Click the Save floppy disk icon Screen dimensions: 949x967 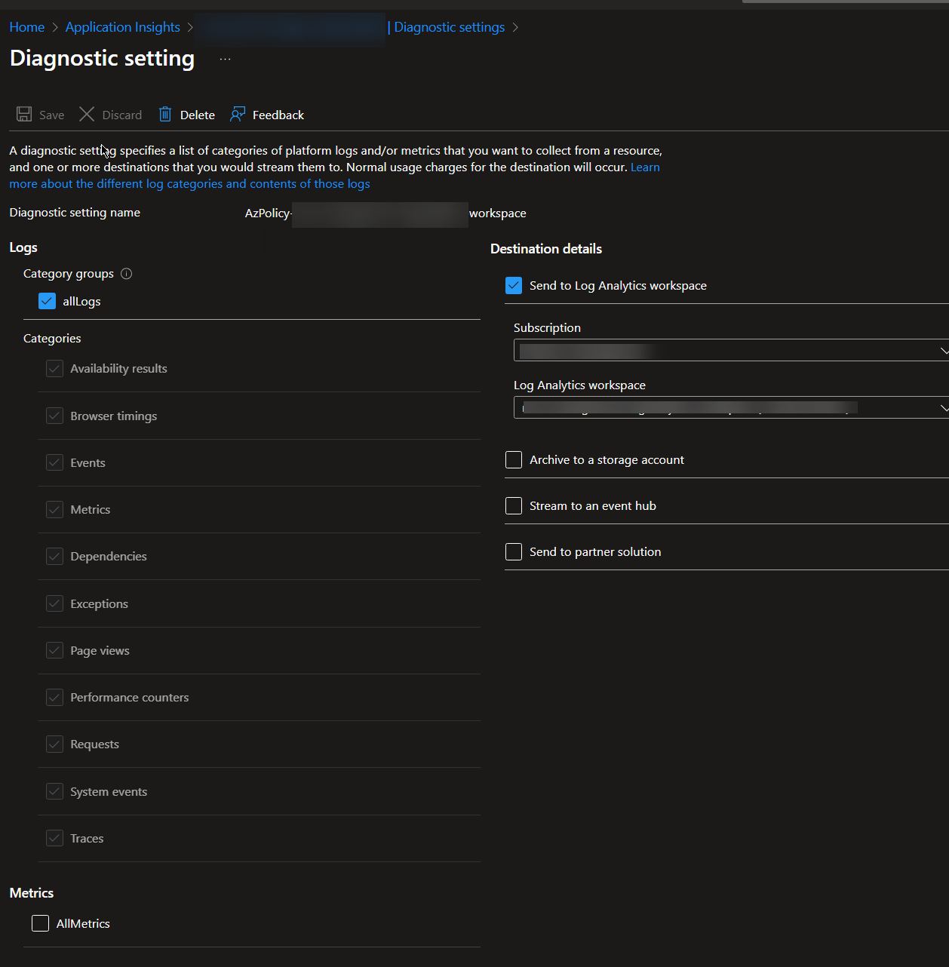24,115
